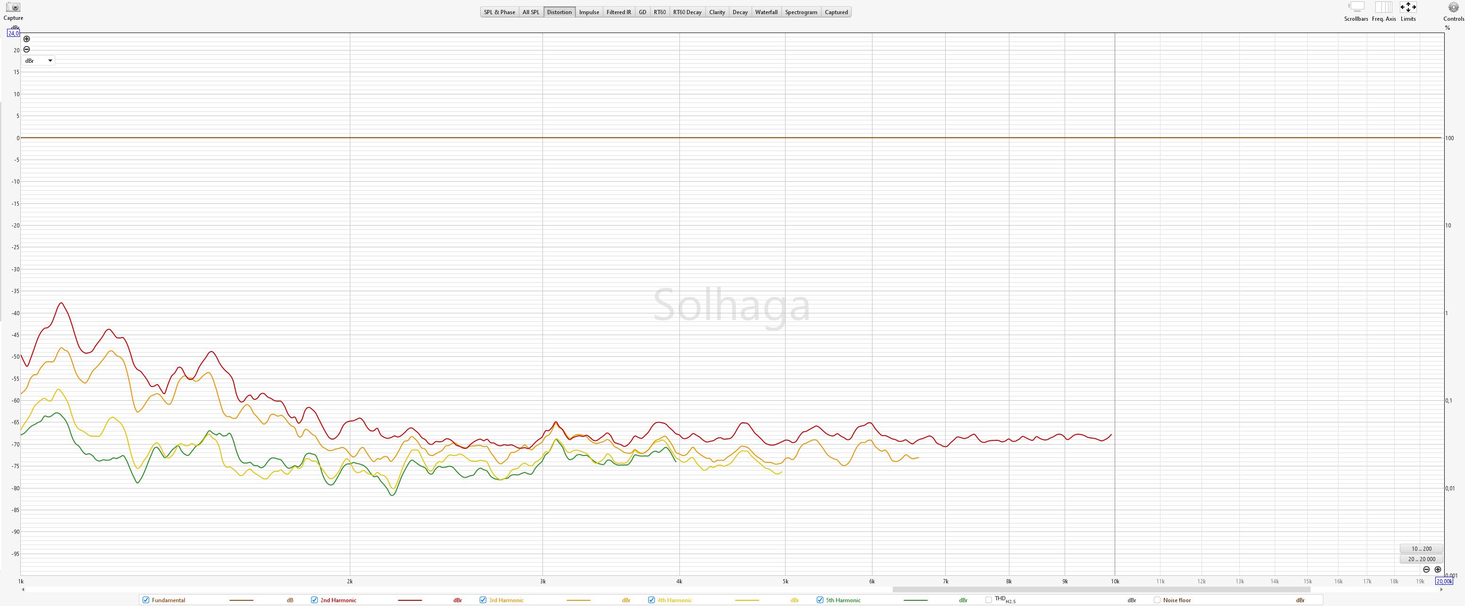Click the 2k frequency axis label

coord(350,581)
